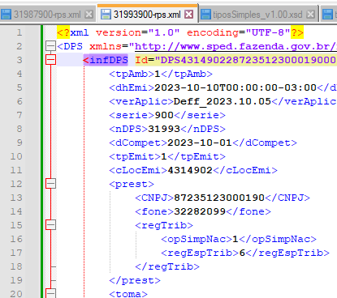Click save icon on tiposSimples_v1.00.xsd tab

pyautogui.click(x=206, y=14)
